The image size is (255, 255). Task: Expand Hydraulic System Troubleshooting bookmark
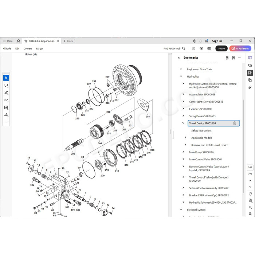(x=183, y=83)
